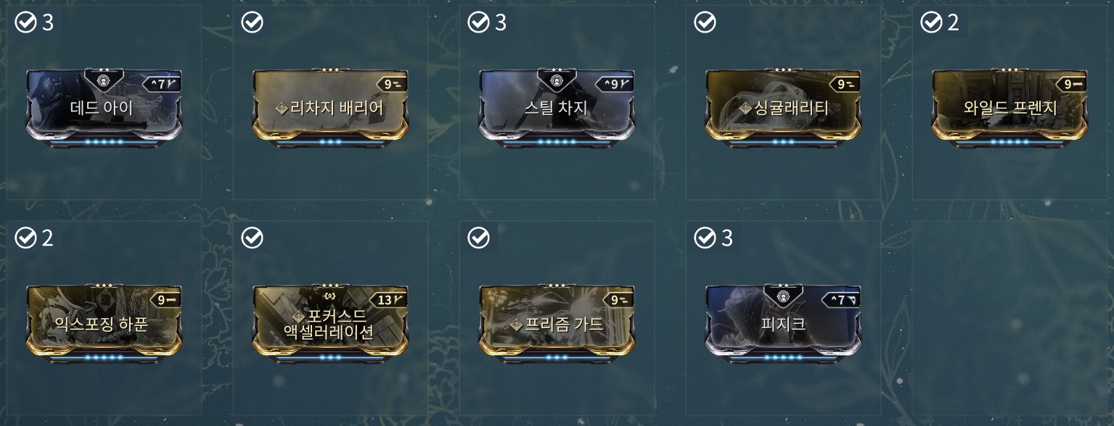Open the 익스포징 하푼 mod card

pyautogui.click(x=104, y=324)
